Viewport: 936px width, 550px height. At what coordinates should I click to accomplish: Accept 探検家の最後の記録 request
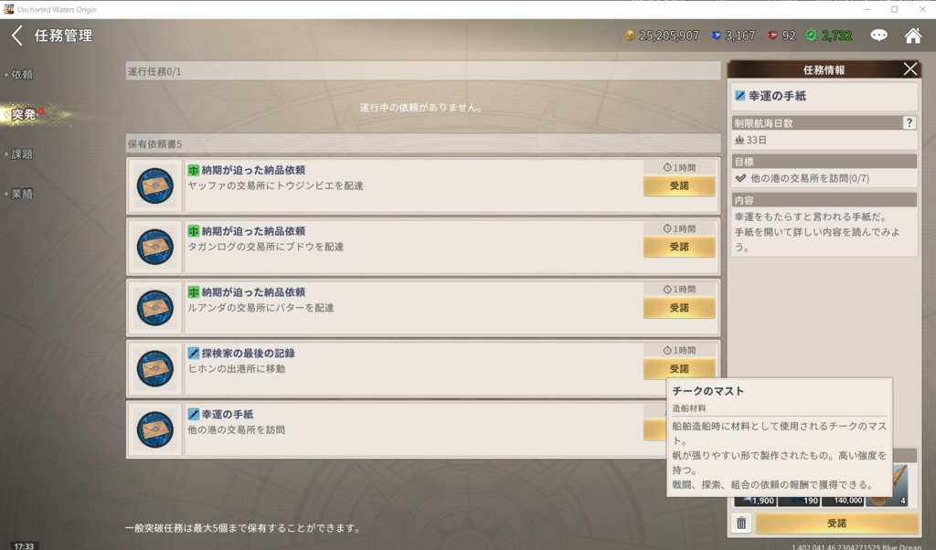click(679, 369)
